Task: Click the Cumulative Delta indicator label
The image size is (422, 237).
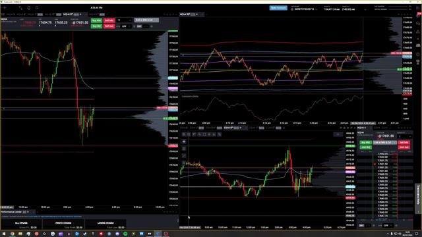Action: click(x=190, y=96)
